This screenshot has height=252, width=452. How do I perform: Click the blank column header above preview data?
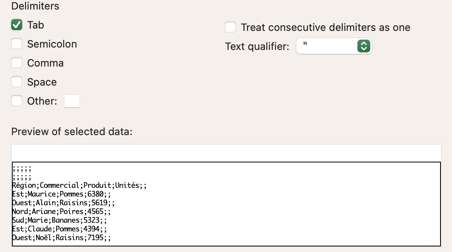[226, 153]
